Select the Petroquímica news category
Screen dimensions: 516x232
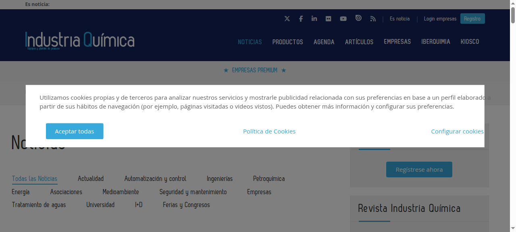click(269, 179)
